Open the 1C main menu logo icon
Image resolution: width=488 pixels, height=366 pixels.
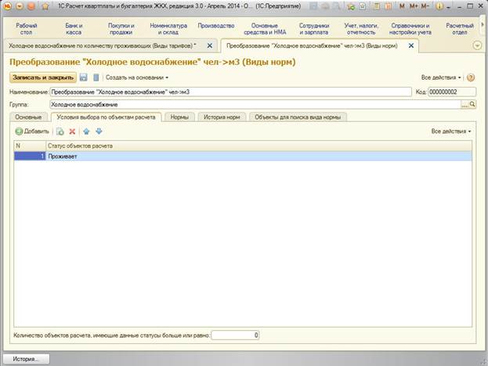(x=8, y=6)
